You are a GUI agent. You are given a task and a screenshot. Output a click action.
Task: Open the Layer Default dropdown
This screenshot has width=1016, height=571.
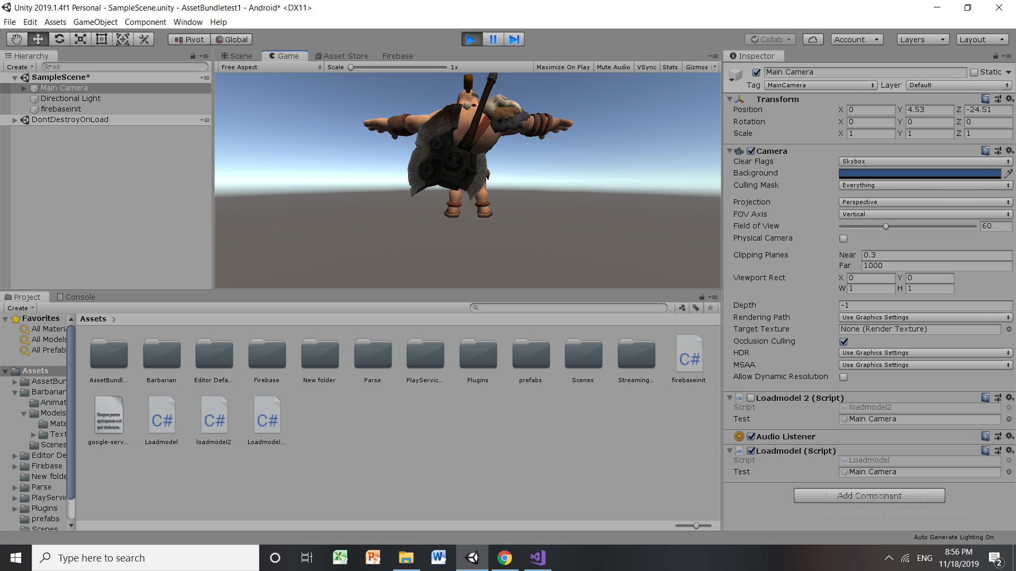(x=959, y=85)
